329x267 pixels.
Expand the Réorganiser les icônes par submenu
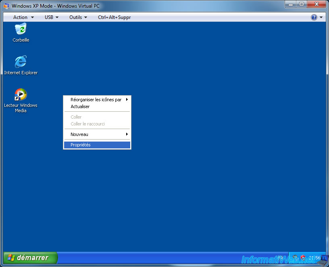(x=97, y=100)
